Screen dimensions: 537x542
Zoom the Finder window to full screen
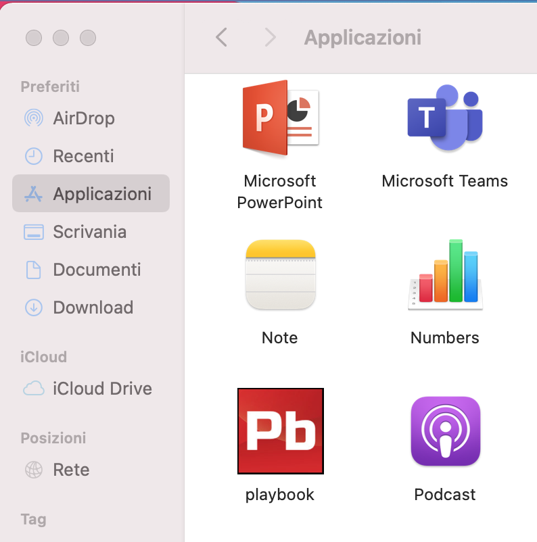pos(88,38)
